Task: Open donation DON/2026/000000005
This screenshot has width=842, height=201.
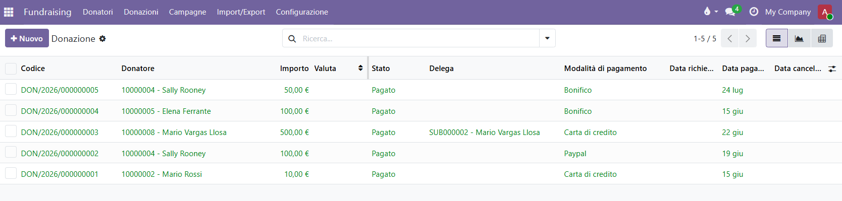Action: (60, 90)
